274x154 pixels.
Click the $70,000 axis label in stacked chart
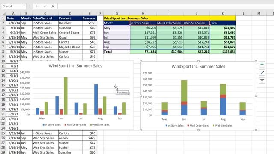coord(148,73)
